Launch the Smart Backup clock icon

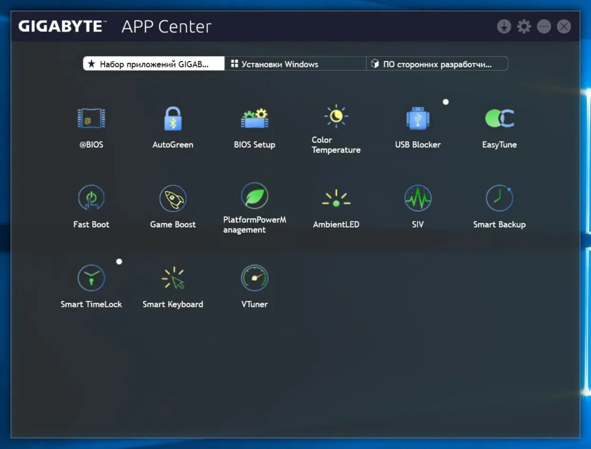pos(499,198)
